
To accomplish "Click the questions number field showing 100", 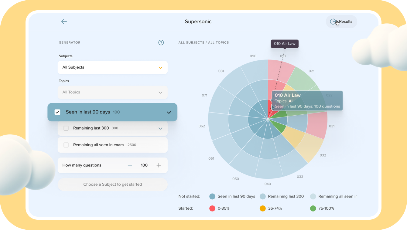I will point(144,165).
